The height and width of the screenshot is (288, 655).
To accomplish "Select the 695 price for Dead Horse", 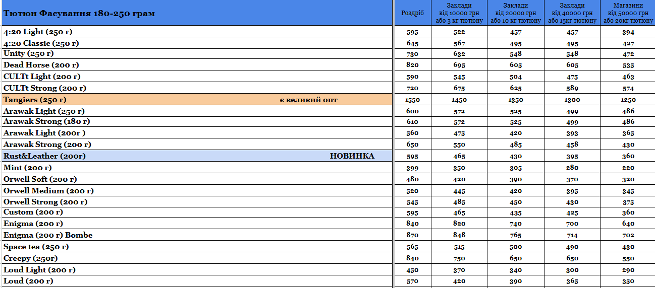I will [459, 65].
